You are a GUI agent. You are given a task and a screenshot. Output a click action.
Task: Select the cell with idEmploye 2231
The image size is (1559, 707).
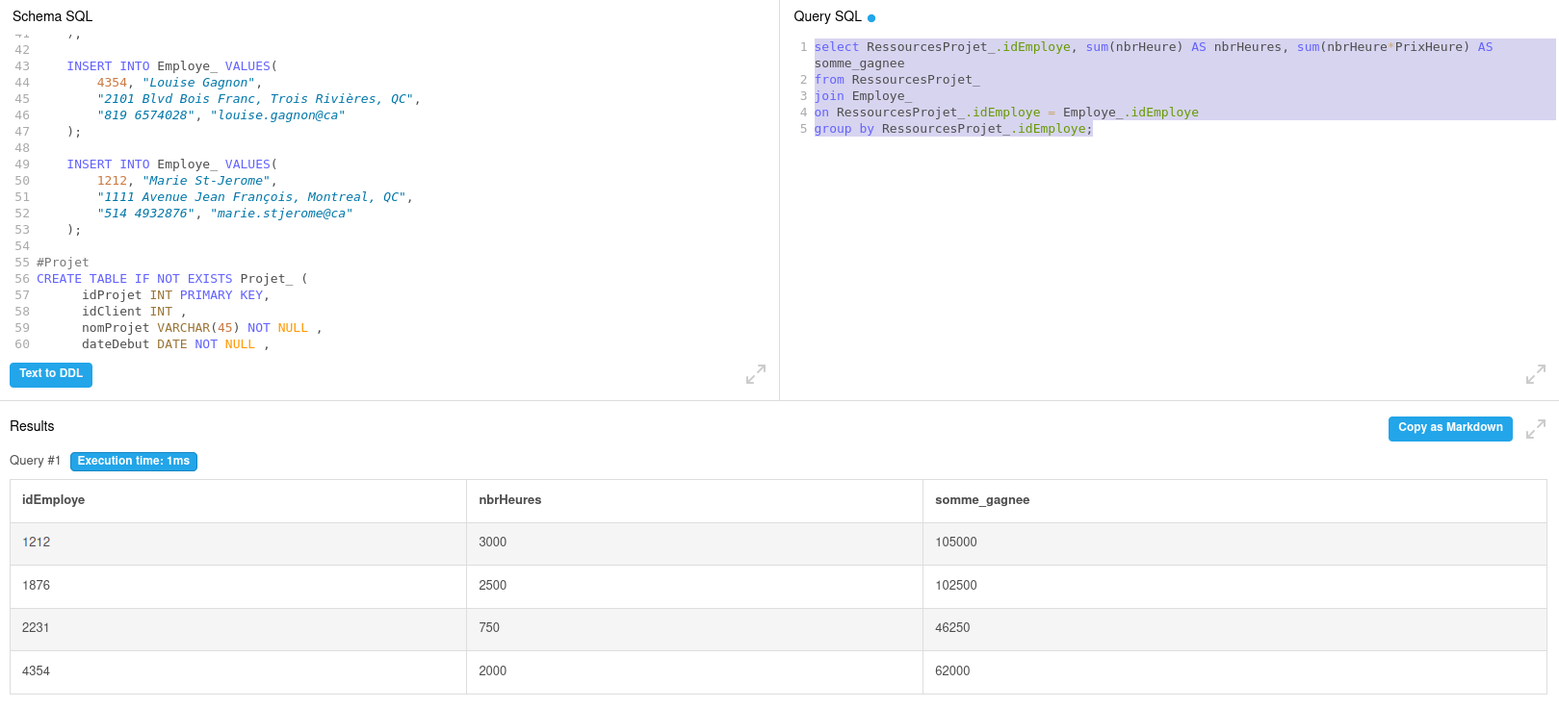pos(238,629)
